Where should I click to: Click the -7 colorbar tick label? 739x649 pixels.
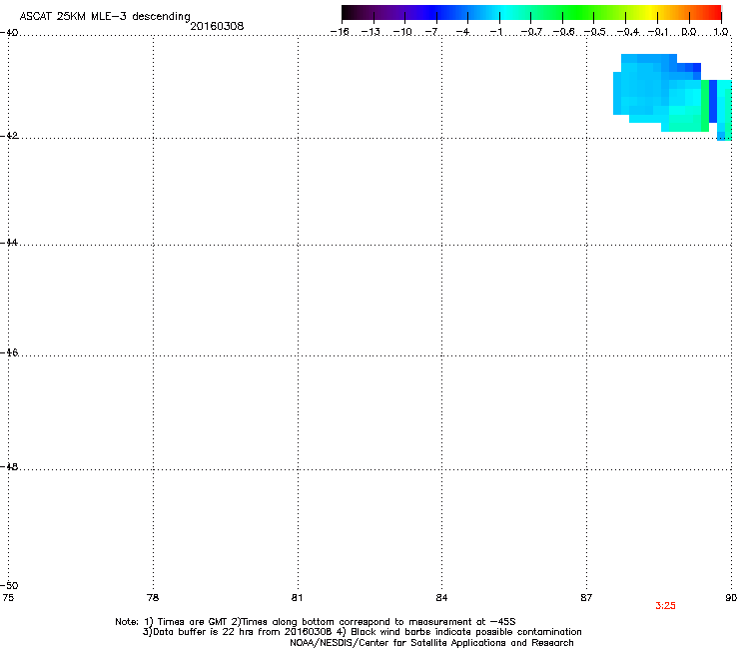coord(431,32)
